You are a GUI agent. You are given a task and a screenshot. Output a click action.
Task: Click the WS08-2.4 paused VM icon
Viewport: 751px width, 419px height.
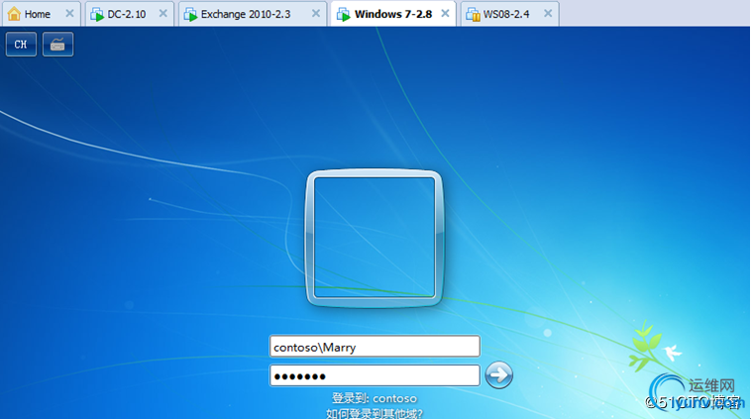point(474,15)
